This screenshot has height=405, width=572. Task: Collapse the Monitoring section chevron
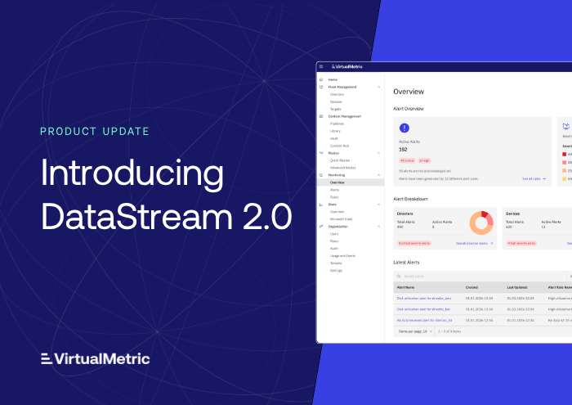tap(378, 175)
